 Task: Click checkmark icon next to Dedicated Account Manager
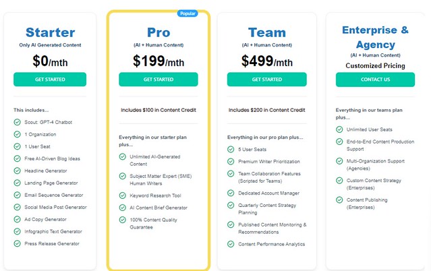pyautogui.click(x=231, y=193)
